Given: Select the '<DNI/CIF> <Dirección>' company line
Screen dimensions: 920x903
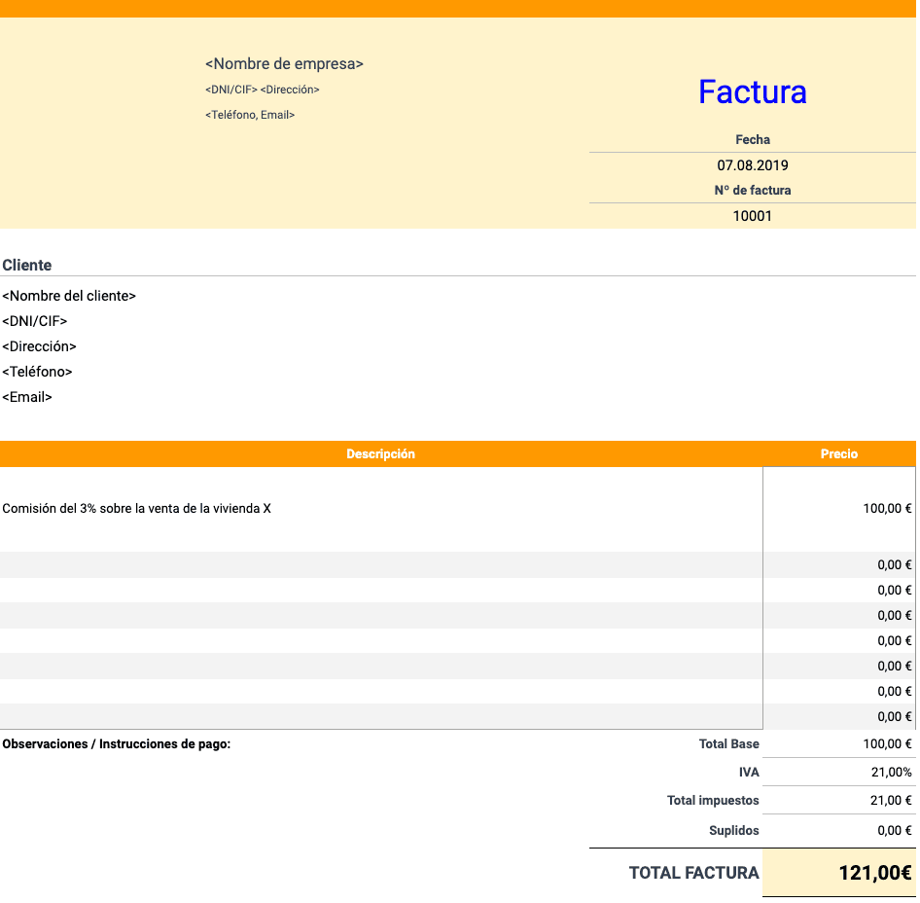Looking at the screenshot, I should tap(263, 90).
